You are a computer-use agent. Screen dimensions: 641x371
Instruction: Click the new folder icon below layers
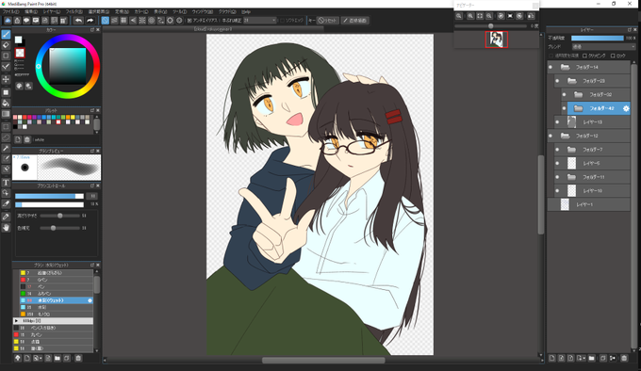(x=592, y=359)
